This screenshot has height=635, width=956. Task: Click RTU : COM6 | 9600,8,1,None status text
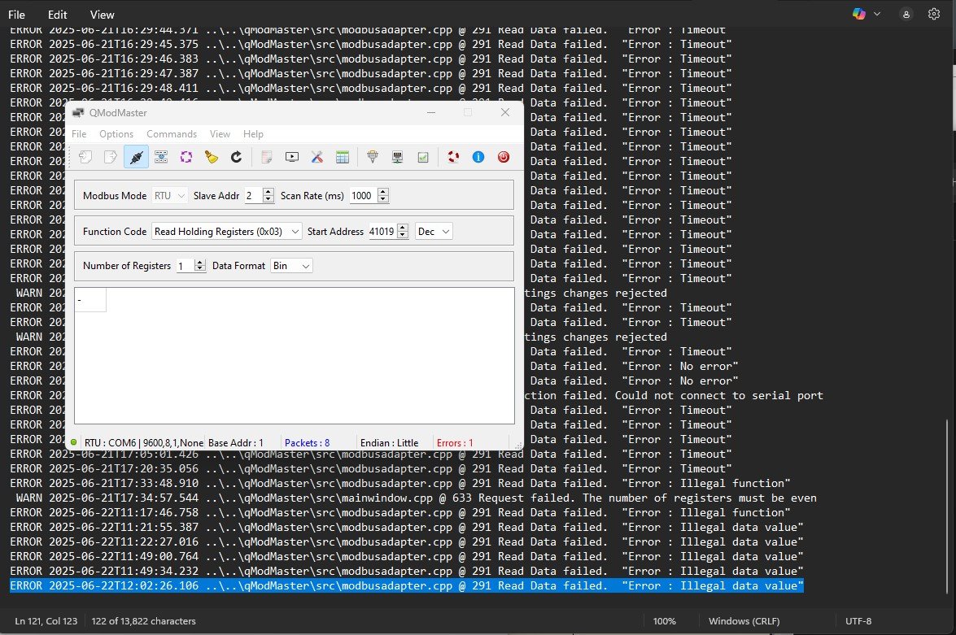[144, 443]
